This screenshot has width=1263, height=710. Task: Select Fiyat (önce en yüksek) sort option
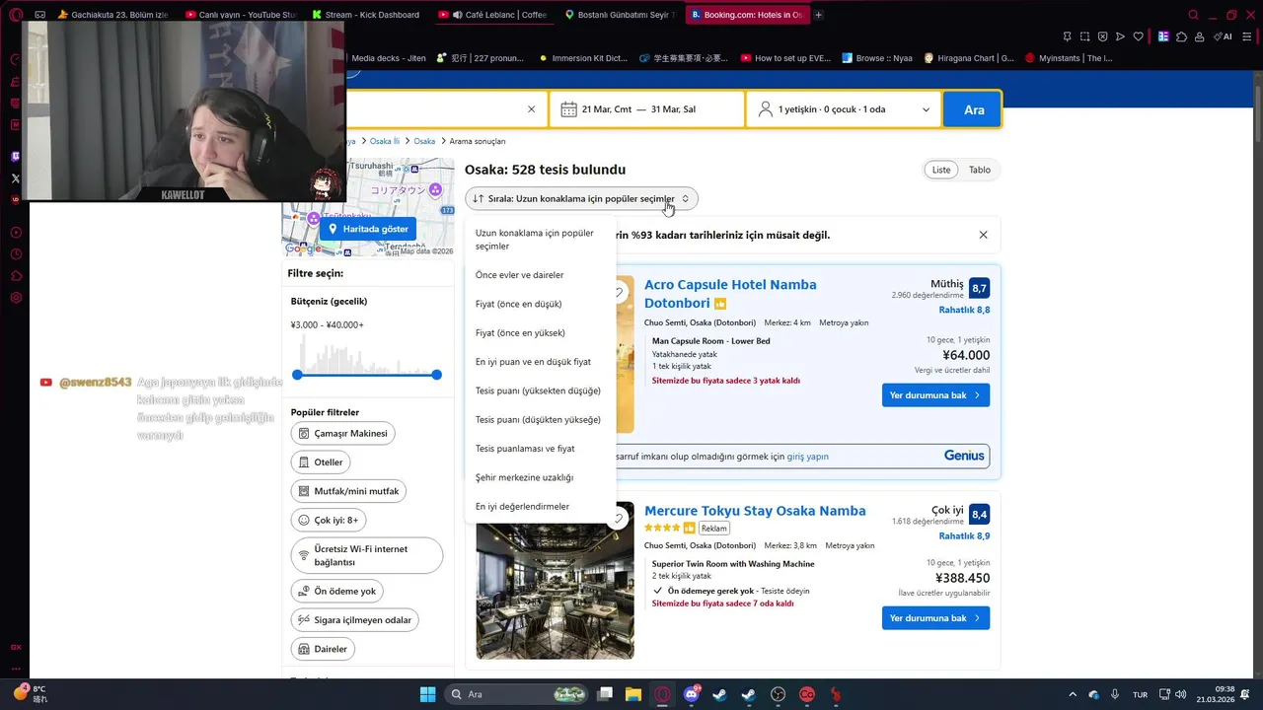[x=541, y=333]
